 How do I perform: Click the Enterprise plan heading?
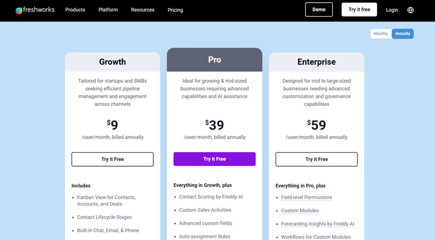click(316, 62)
